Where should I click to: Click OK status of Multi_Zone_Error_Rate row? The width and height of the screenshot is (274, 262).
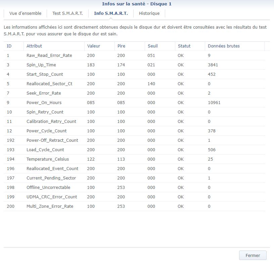[x=181, y=206]
